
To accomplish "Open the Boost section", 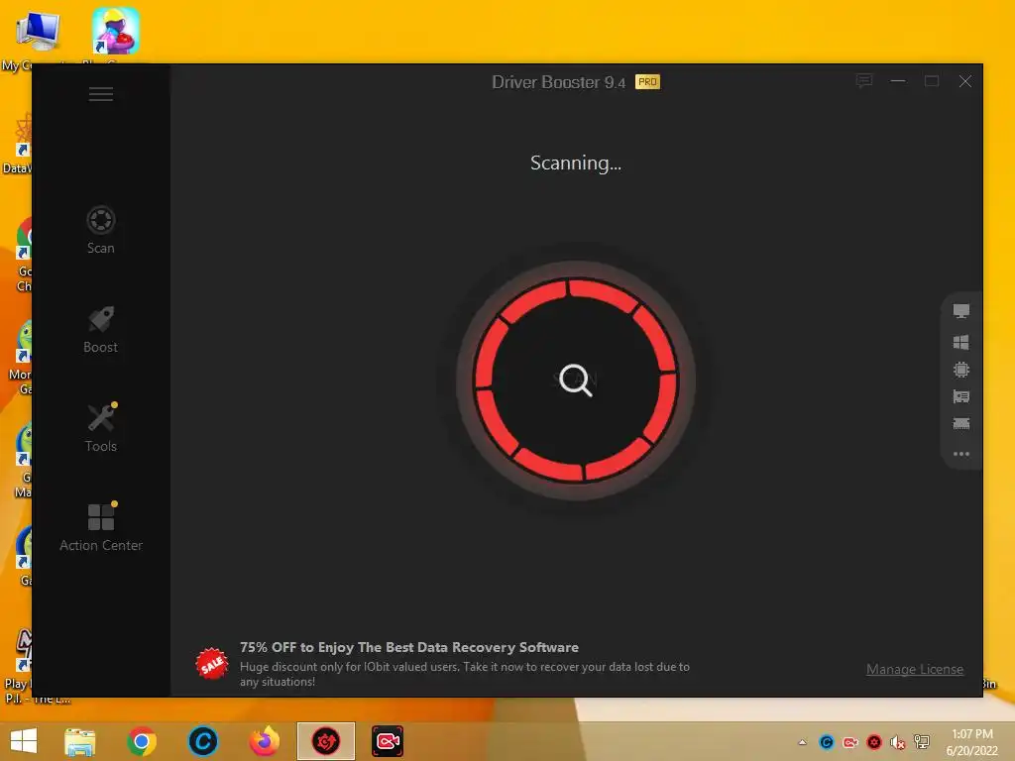I will 101,330.
